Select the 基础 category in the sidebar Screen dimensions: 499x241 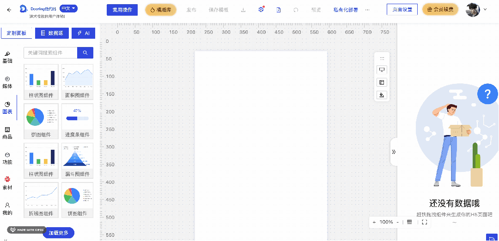coord(7,57)
